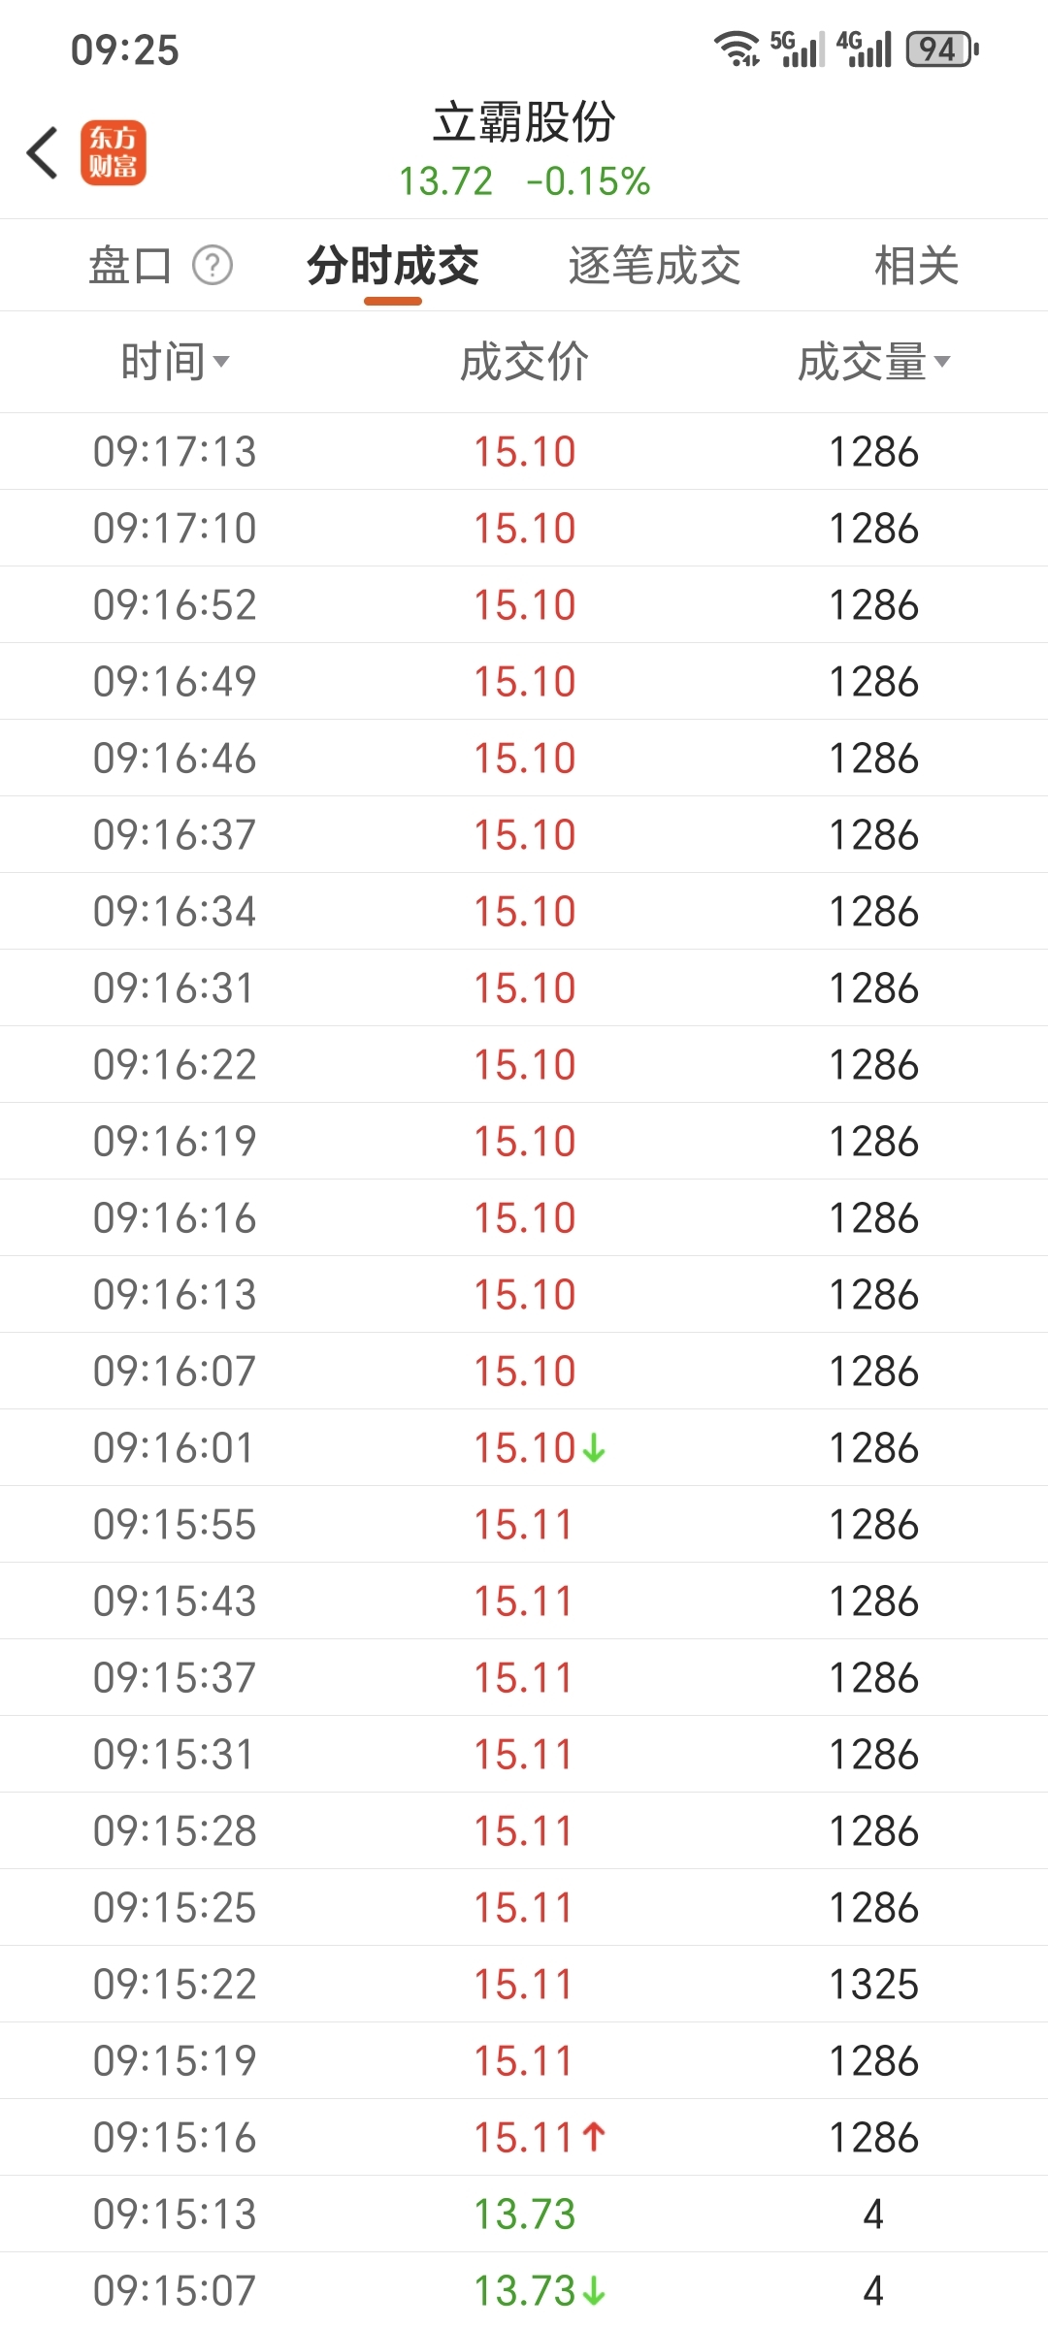This screenshot has width=1048, height=2328.
Task: Sort by 时间 column dropdown
Action: pos(175,362)
